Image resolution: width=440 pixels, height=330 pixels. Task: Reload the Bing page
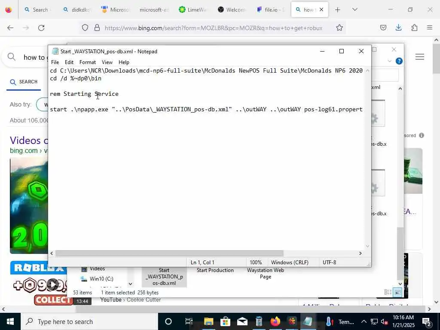point(41,28)
